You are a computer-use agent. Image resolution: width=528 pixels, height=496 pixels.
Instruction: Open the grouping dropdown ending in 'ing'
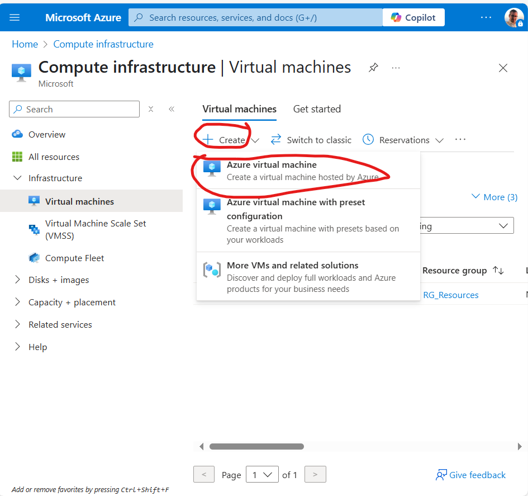pos(467,226)
